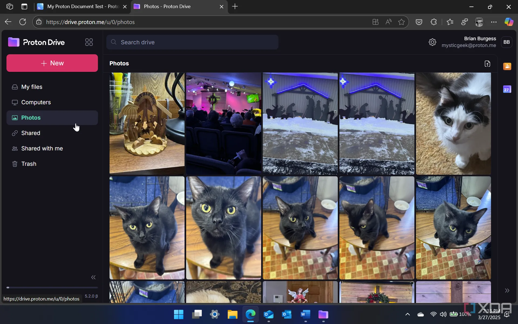
Task: View site information lock icon
Action: tap(39, 22)
